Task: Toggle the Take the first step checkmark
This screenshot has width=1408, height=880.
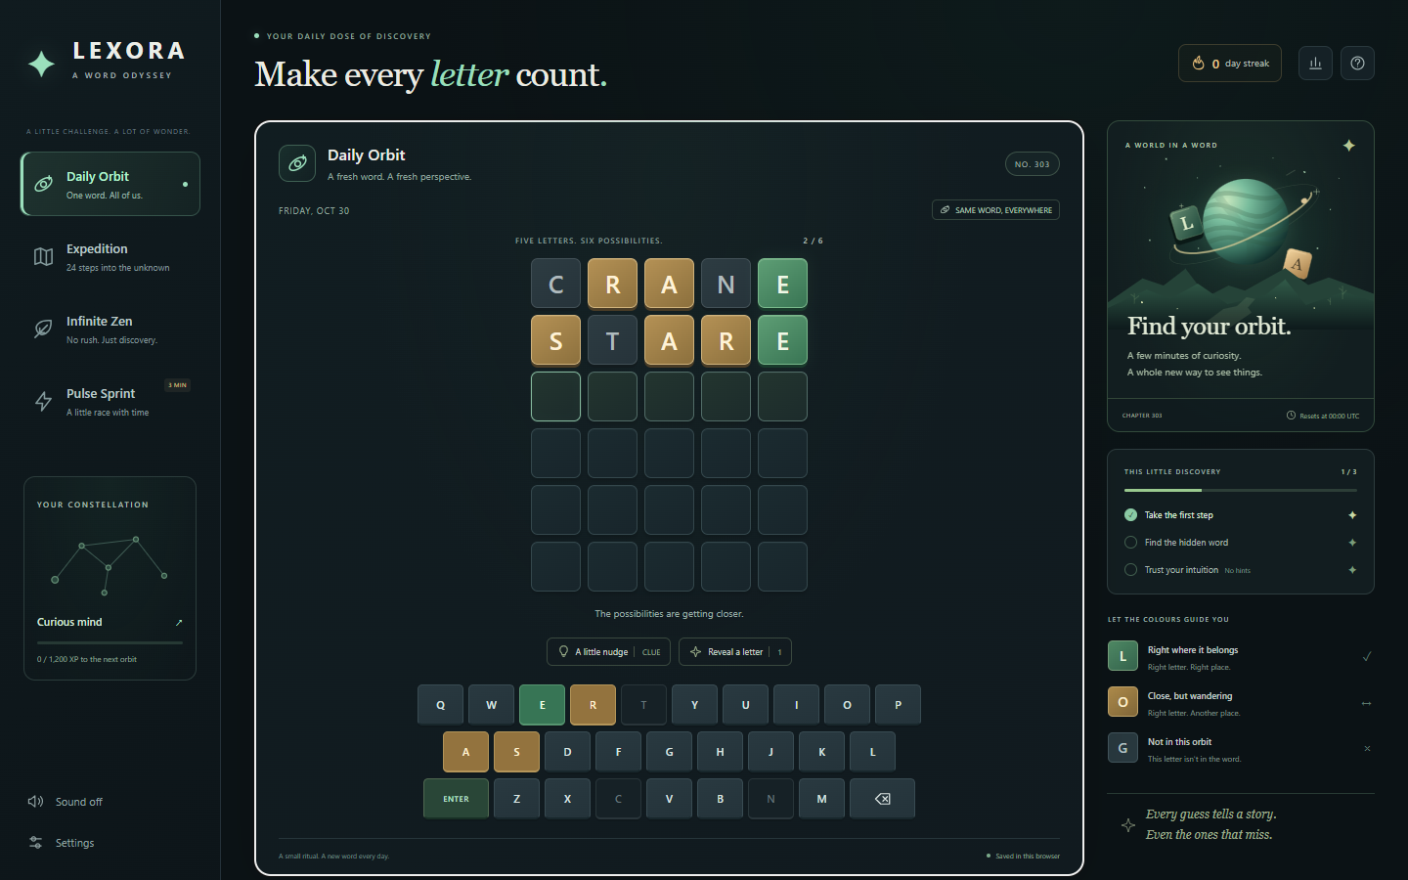Action: (1131, 515)
